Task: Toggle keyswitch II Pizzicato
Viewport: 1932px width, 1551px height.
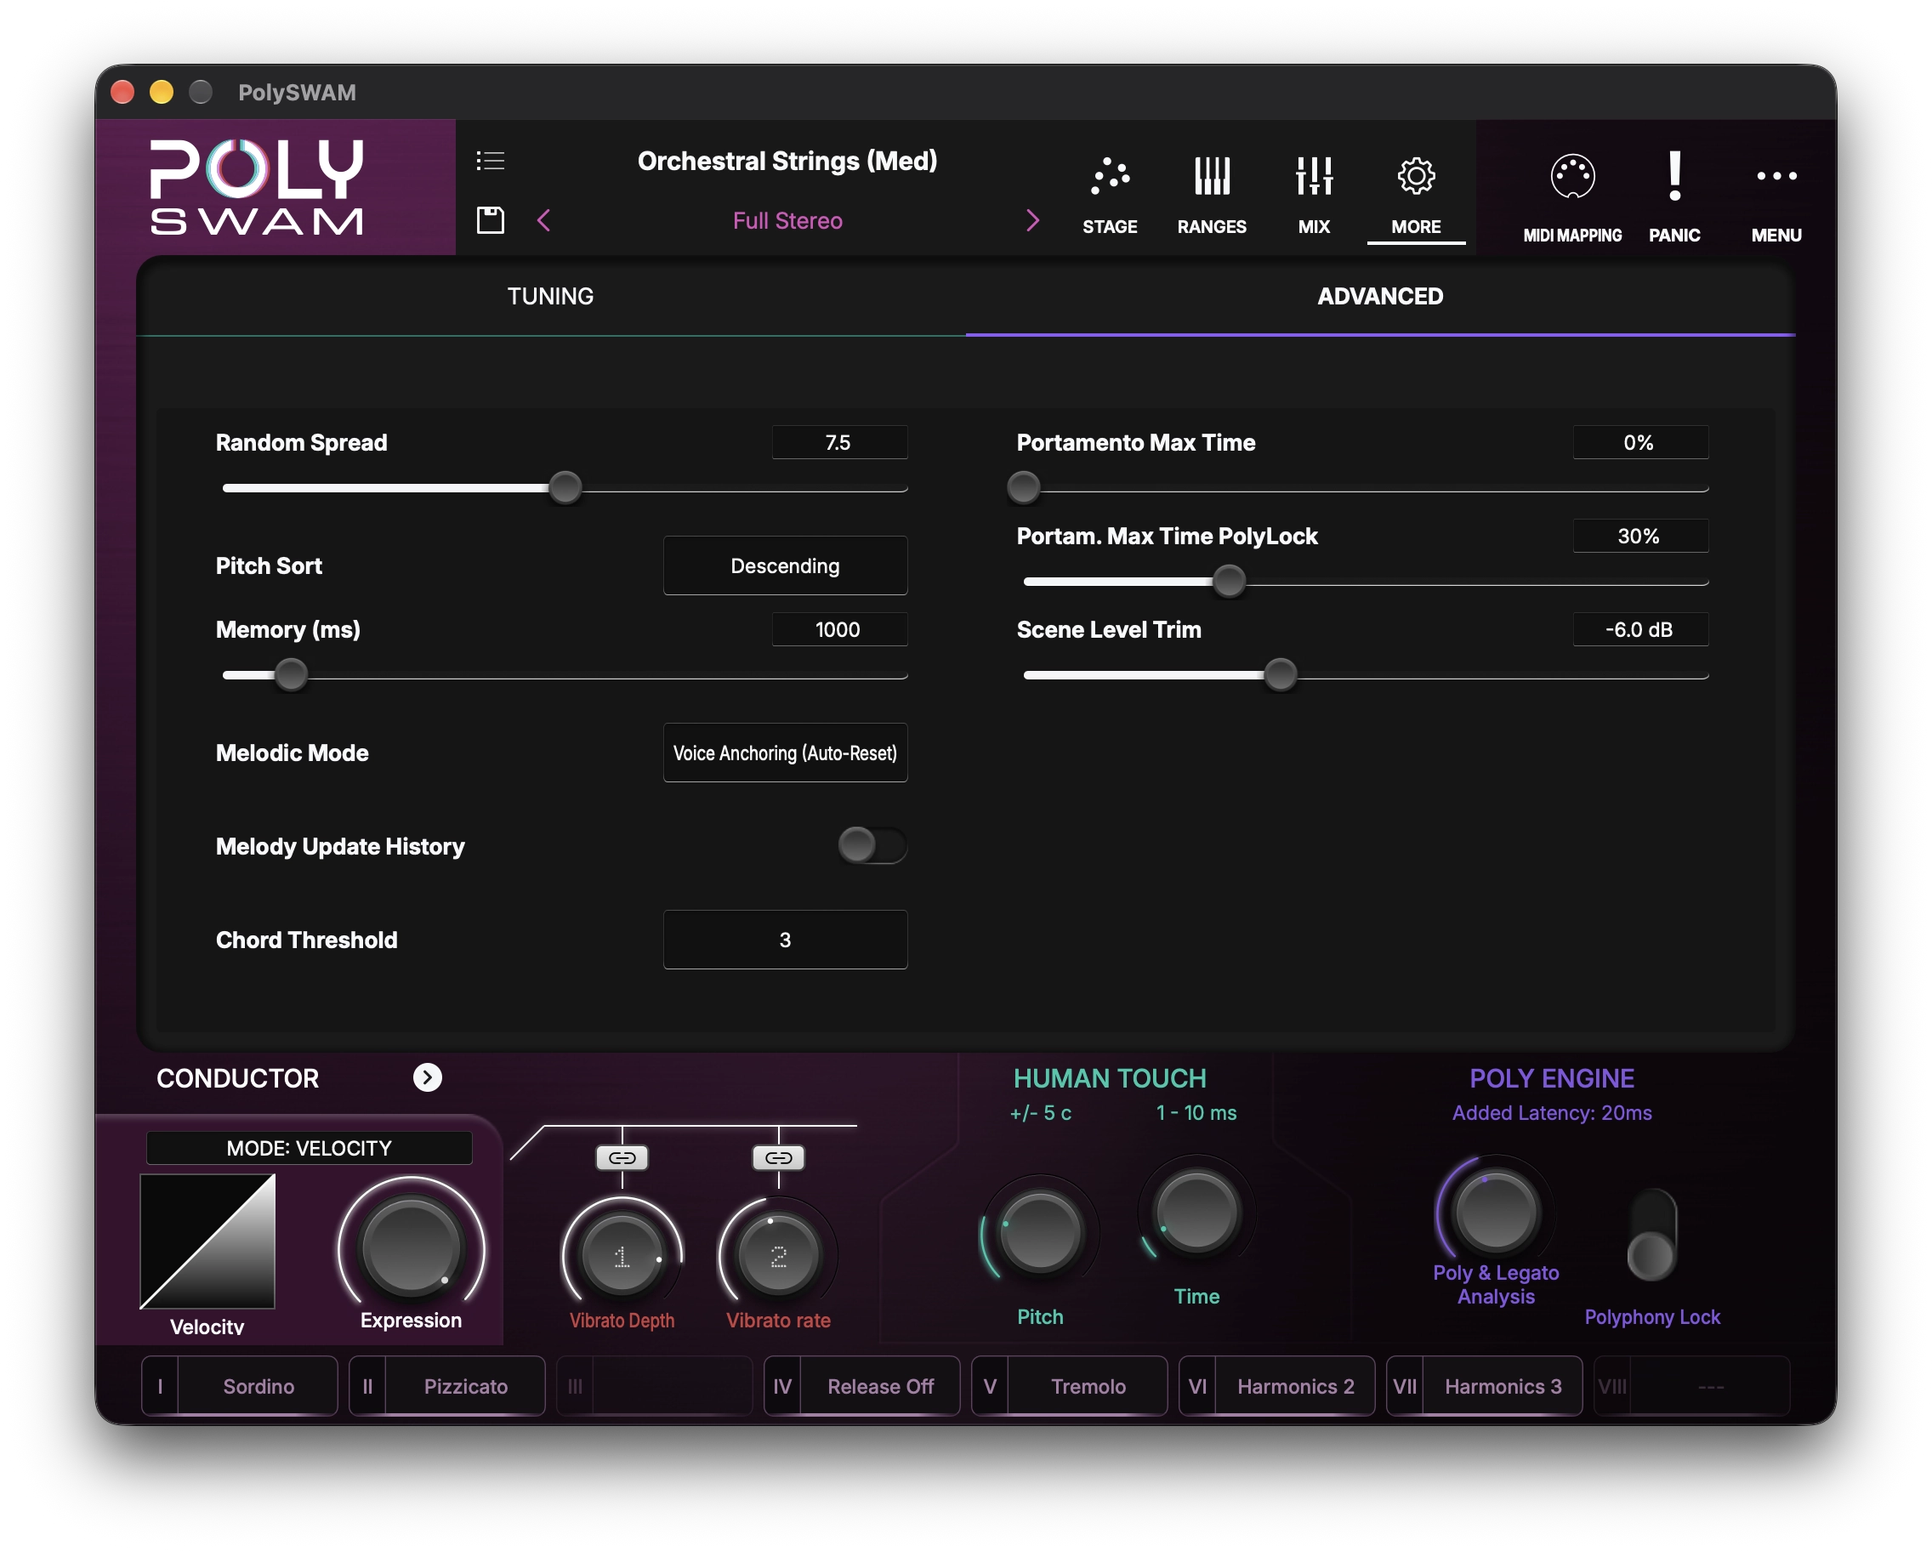Action: coord(446,1386)
